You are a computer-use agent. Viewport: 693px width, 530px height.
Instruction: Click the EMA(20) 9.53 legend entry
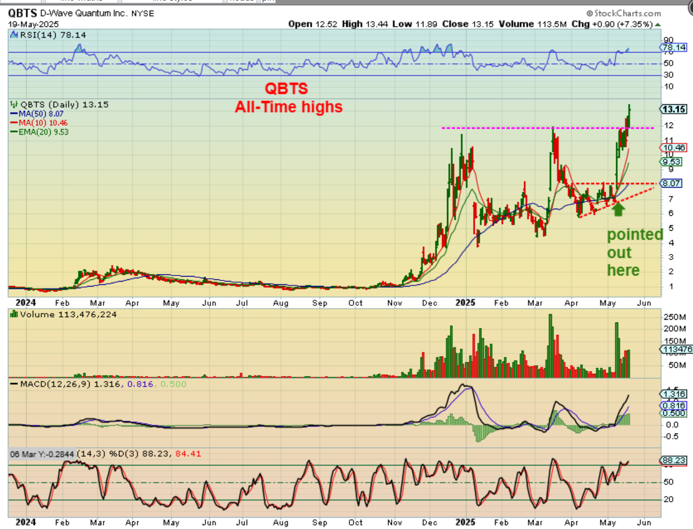[39, 132]
